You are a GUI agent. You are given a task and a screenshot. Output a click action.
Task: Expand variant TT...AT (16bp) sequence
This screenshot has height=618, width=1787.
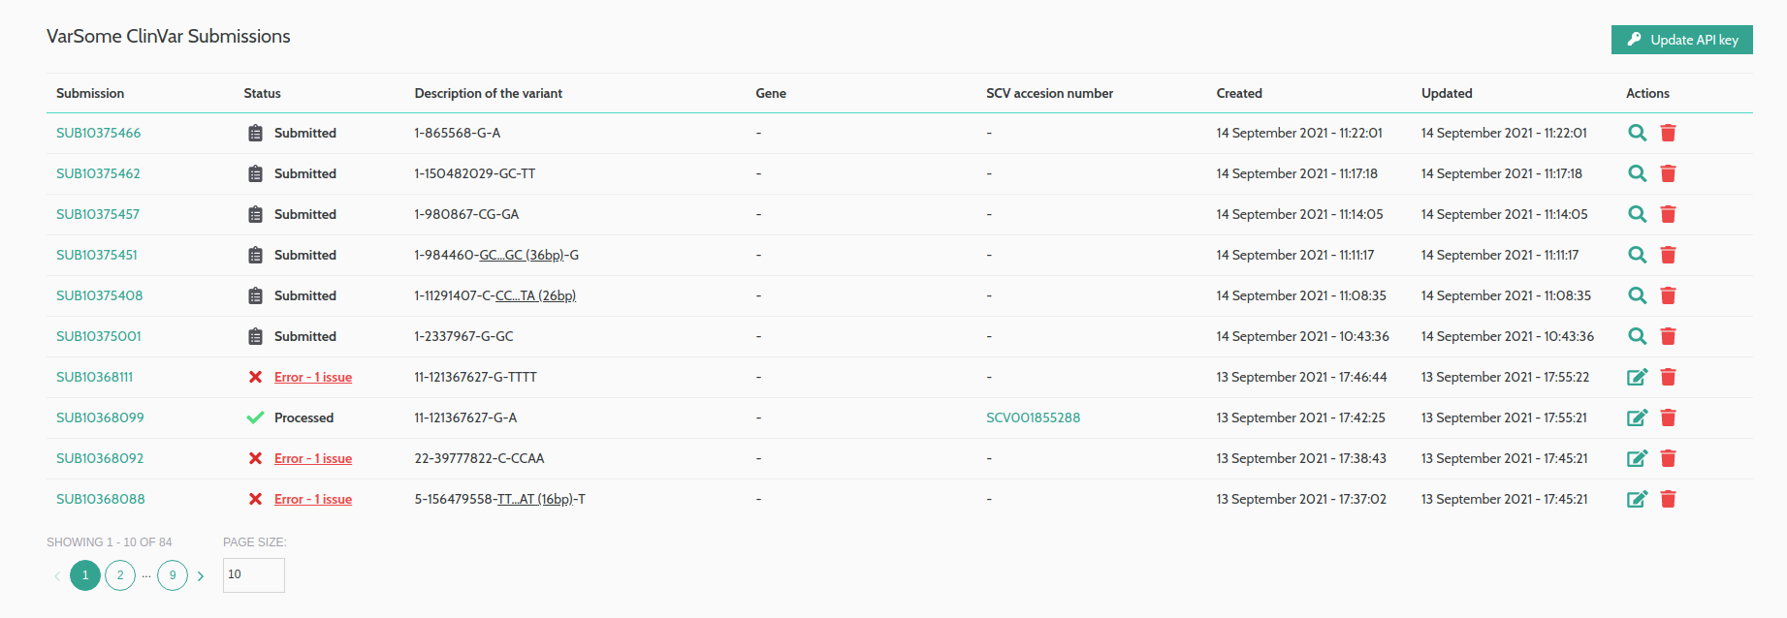(x=534, y=499)
